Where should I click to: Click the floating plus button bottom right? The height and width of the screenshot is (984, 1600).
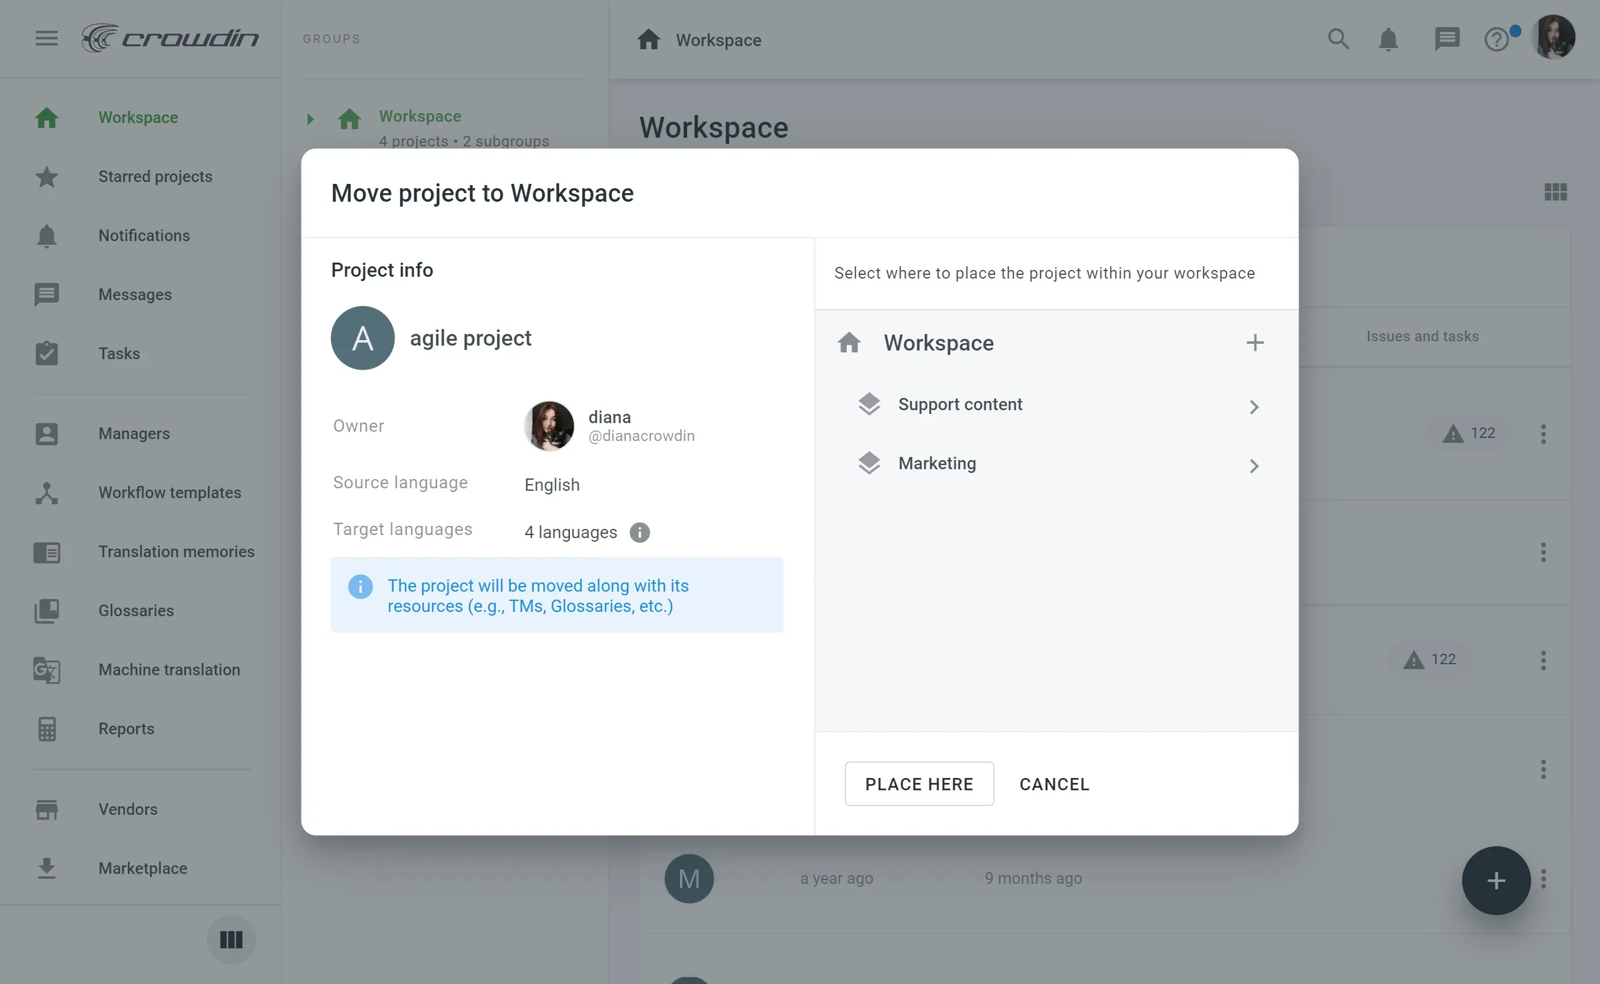[x=1495, y=881]
